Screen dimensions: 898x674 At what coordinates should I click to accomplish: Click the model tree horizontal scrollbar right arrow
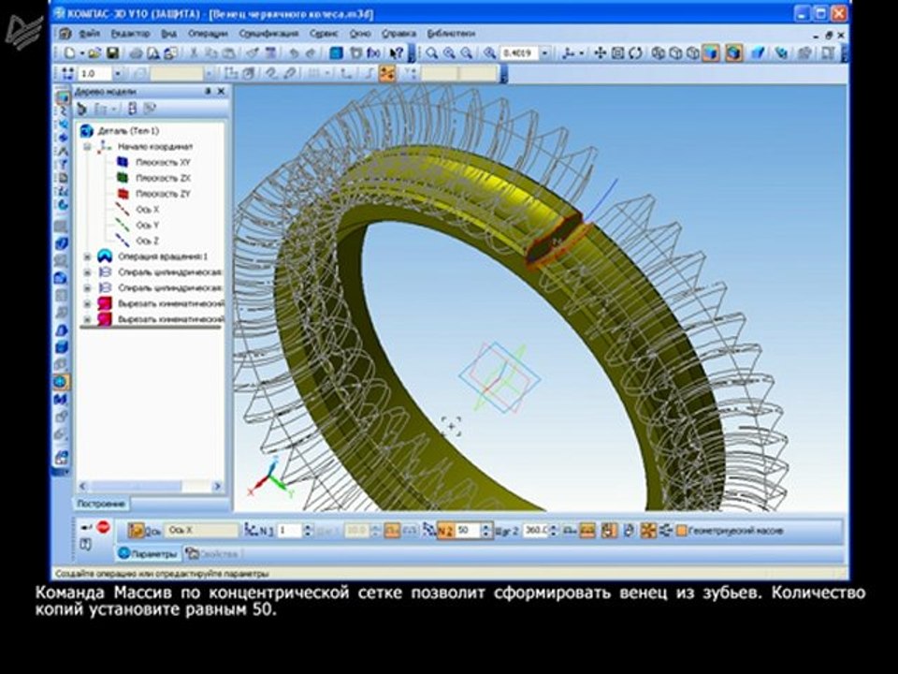[x=217, y=486]
